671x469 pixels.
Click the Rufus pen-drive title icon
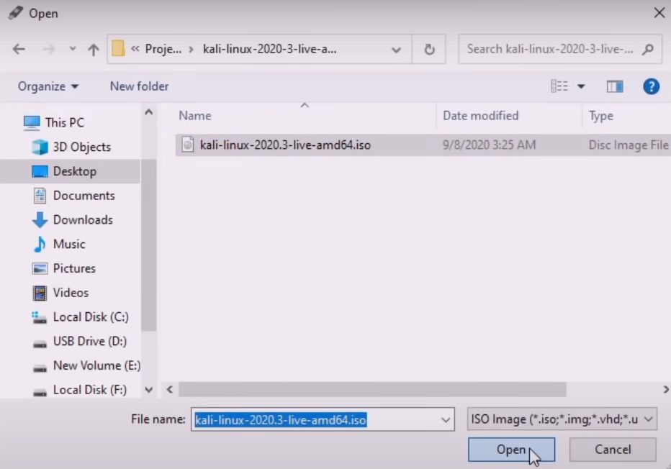tap(15, 13)
